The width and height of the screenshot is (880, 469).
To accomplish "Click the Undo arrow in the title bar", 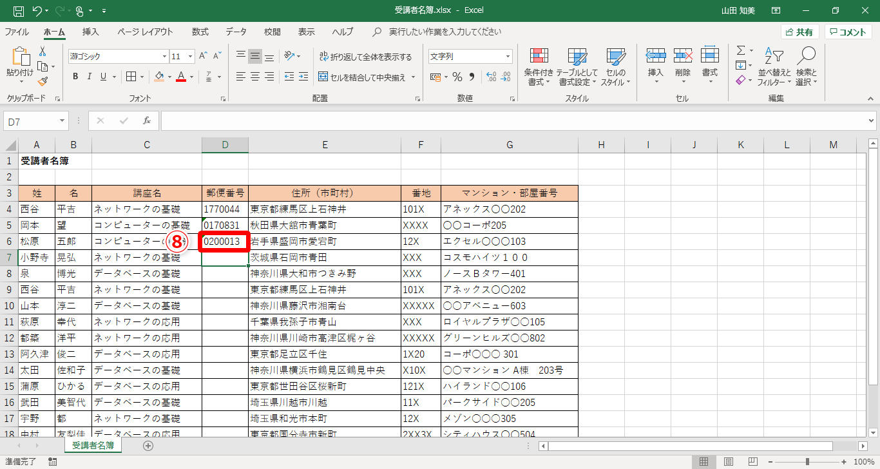I will tap(37, 10).
